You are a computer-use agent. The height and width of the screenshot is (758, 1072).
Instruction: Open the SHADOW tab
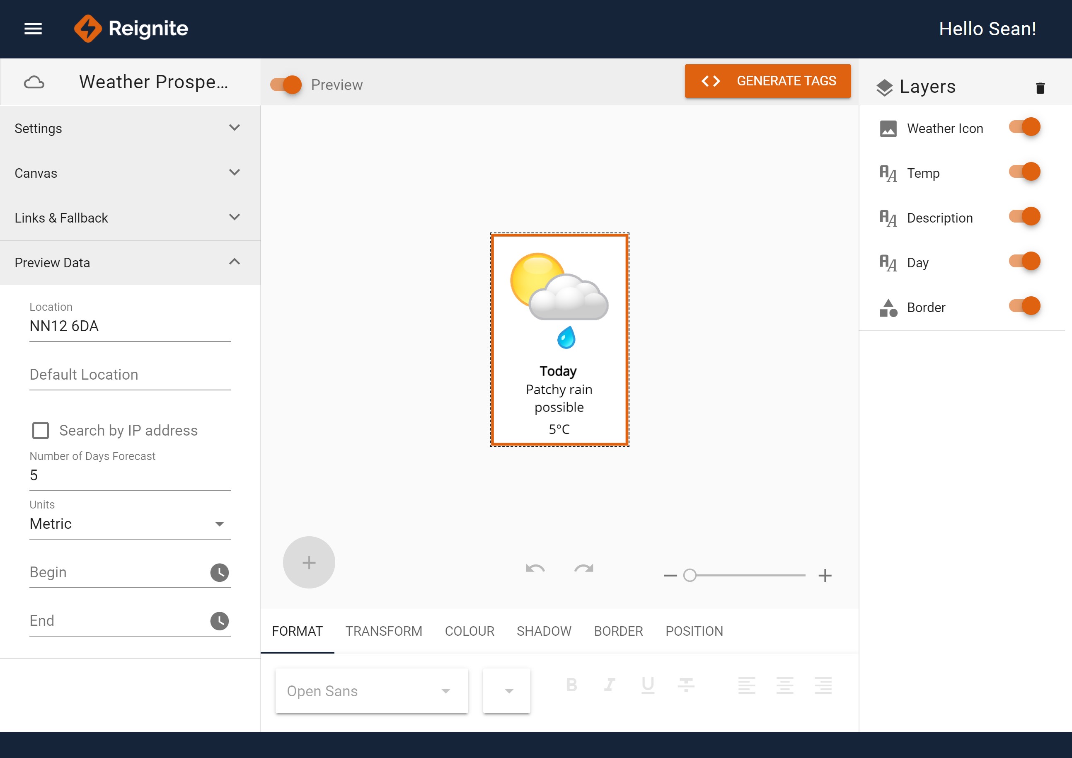click(544, 631)
